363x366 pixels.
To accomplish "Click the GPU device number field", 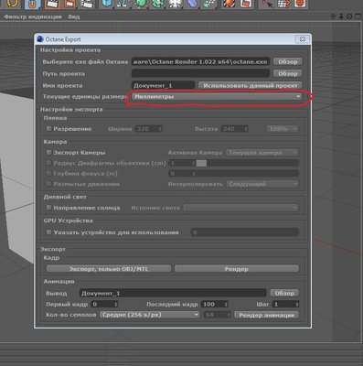I will click(245, 232).
